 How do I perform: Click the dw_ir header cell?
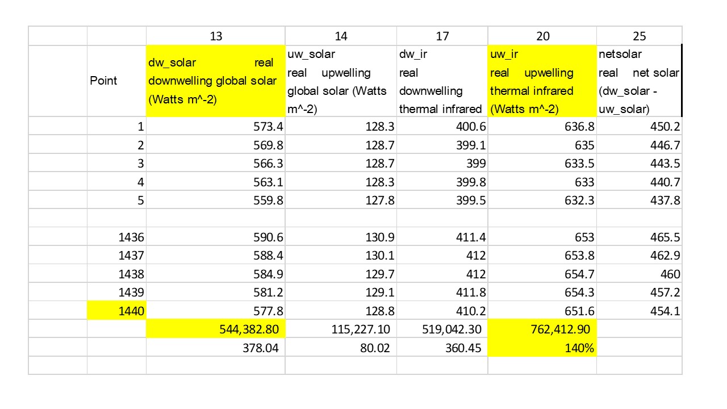coord(442,81)
